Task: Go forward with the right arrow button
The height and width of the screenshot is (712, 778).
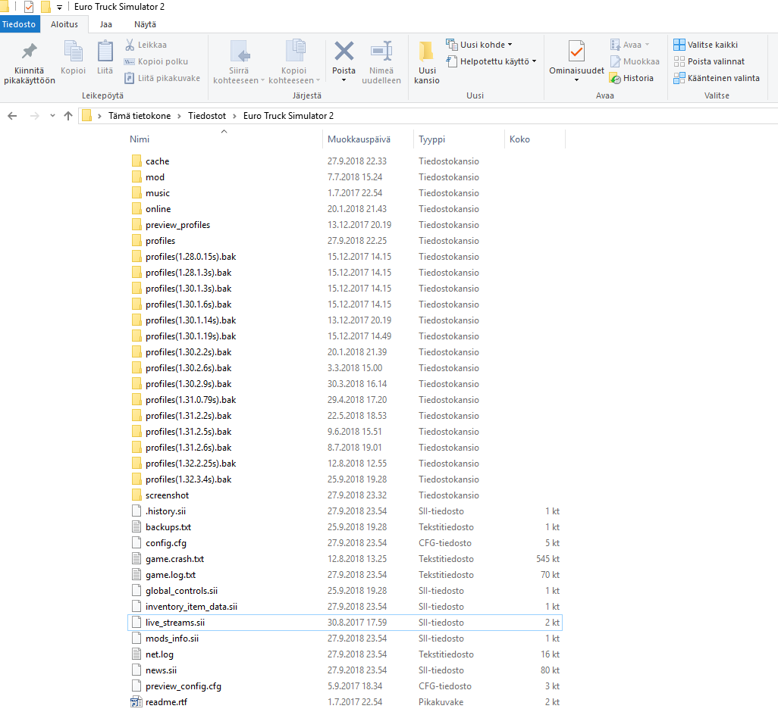Action: [x=34, y=116]
